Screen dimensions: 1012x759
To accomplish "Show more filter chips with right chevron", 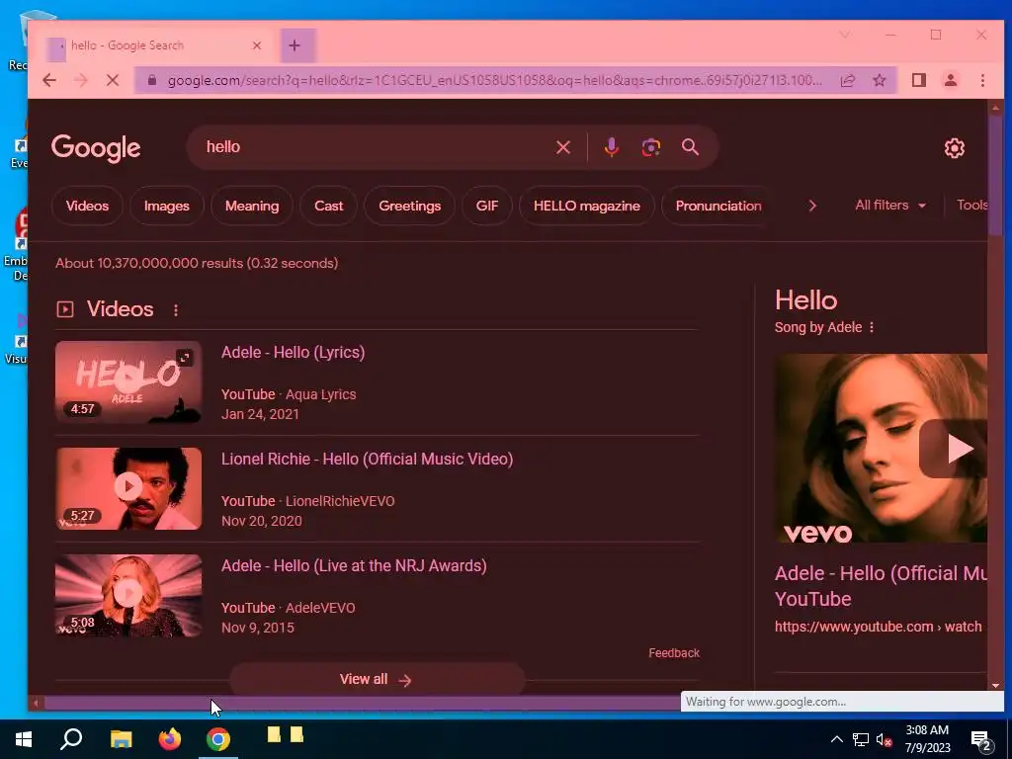I will tap(812, 206).
